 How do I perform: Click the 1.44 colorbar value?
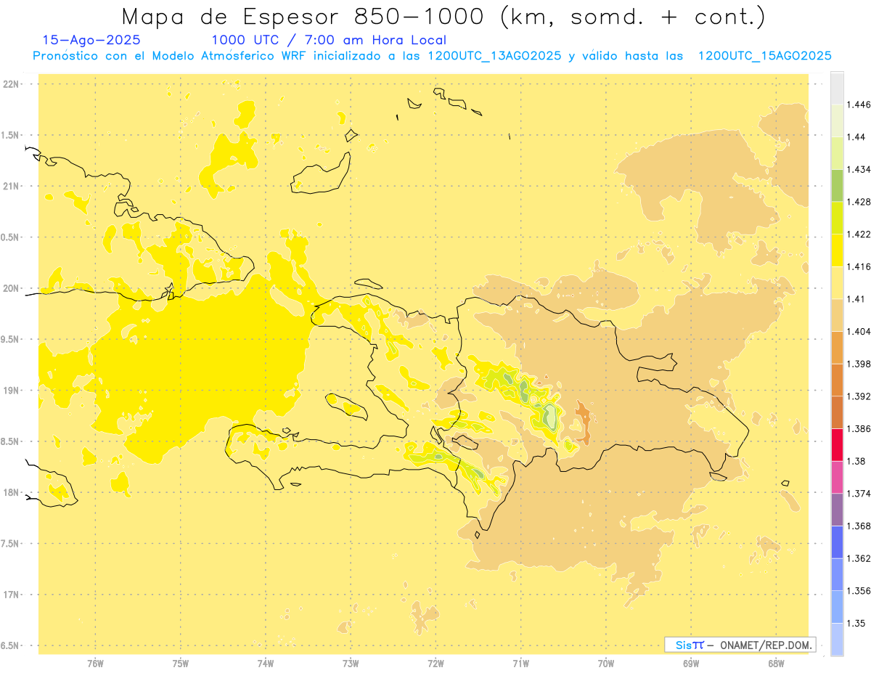click(x=856, y=136)
